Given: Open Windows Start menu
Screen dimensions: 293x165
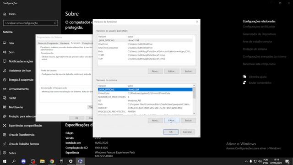Looking at the screenshot, I should tap(5, 161).
